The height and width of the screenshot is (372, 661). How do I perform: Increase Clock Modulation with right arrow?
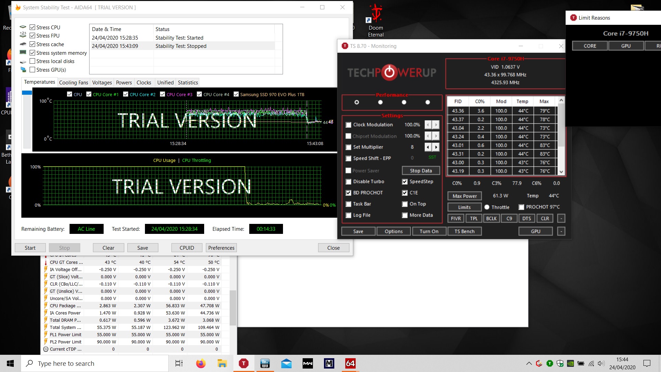tap(436, 124)
